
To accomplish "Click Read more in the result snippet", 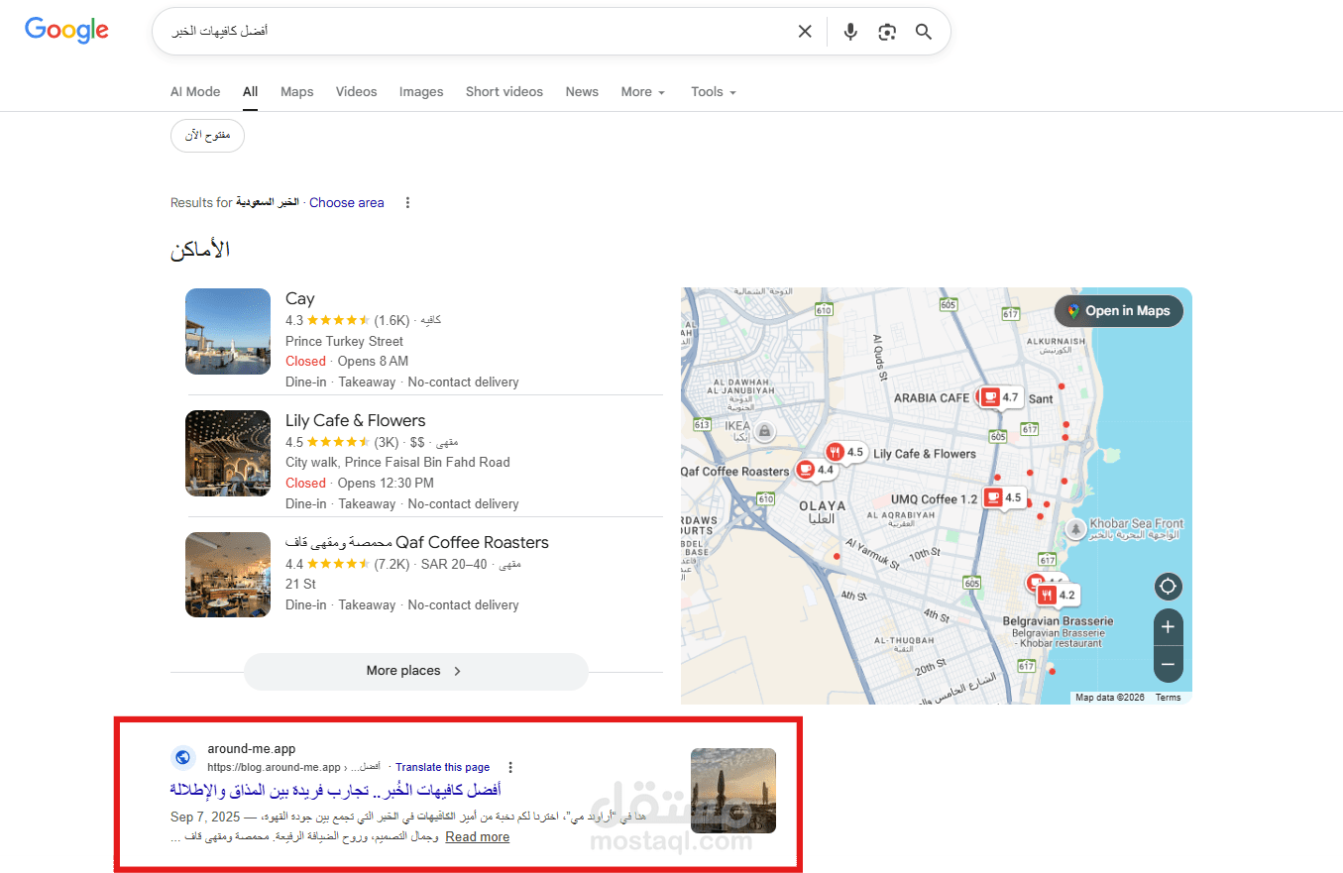I will [478, 836].
